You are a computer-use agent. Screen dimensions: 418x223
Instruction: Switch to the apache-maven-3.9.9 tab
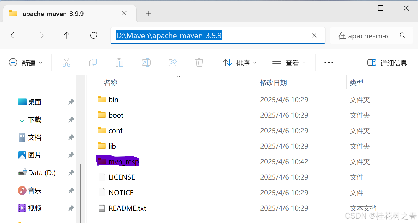tap(53, 13)
